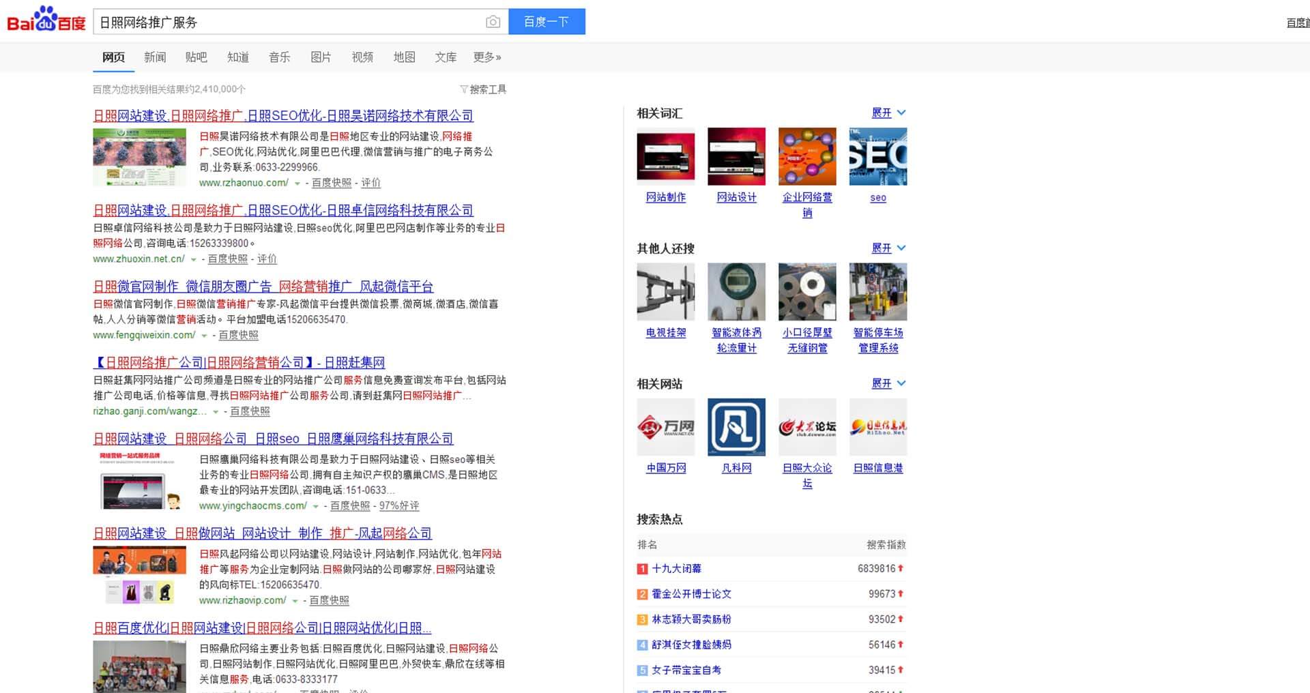
Task: Click the SEO thumbnail image
Action: click(878, 157)
